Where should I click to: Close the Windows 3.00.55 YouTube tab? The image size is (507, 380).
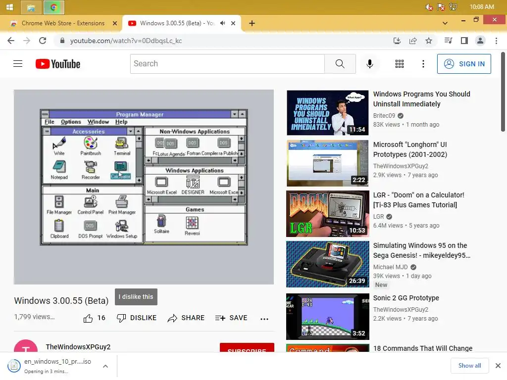pos(233,23)
